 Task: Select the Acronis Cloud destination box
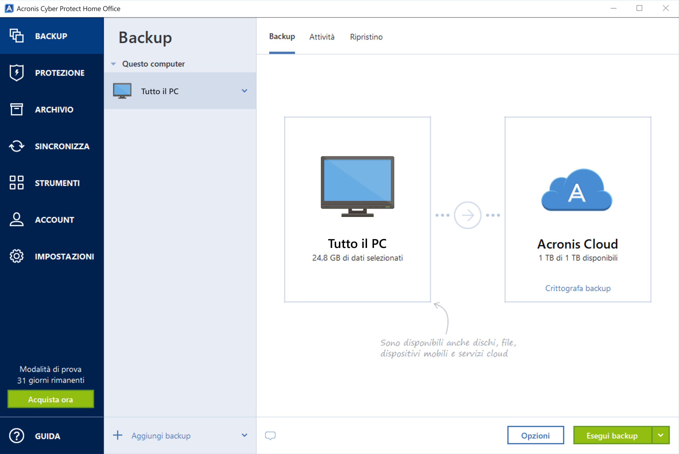pyautogui.click(x=578, y=209)
